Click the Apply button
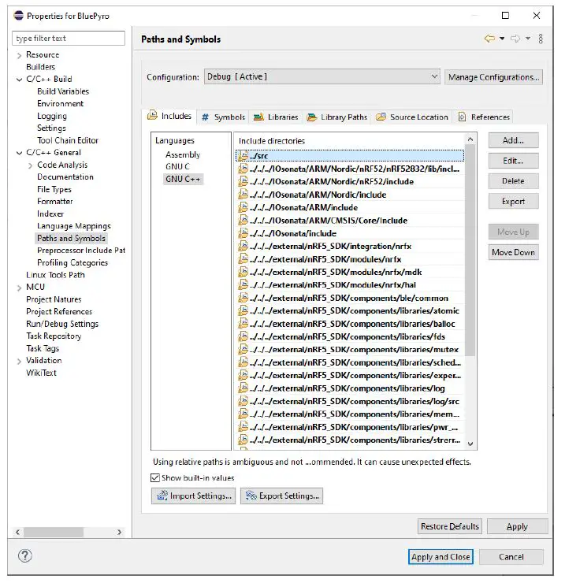The image size is (565, 583). [518, 526]
